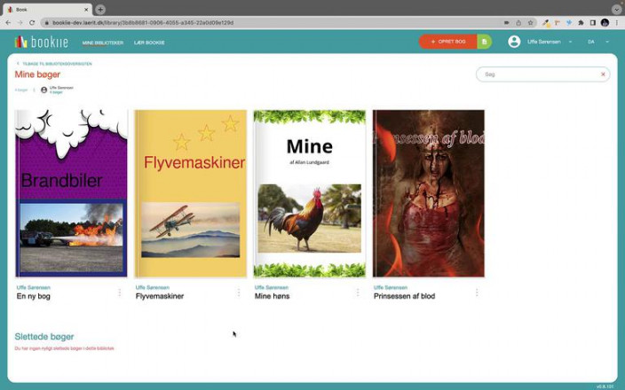Open the Brandbiler book cover
The width and height of the screenshot is (625, 390).
(x=71, y=193)
